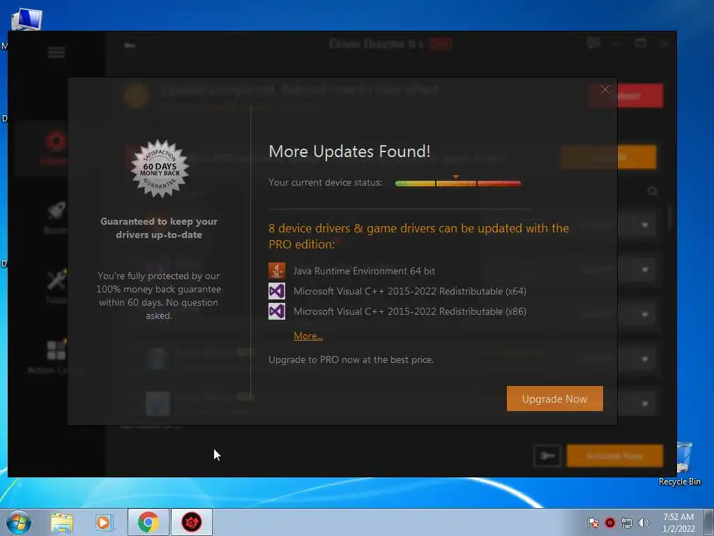The image size is (714, 536).
Task: Click the dimmed orange update button behind dialog
Action: (608, 157)
